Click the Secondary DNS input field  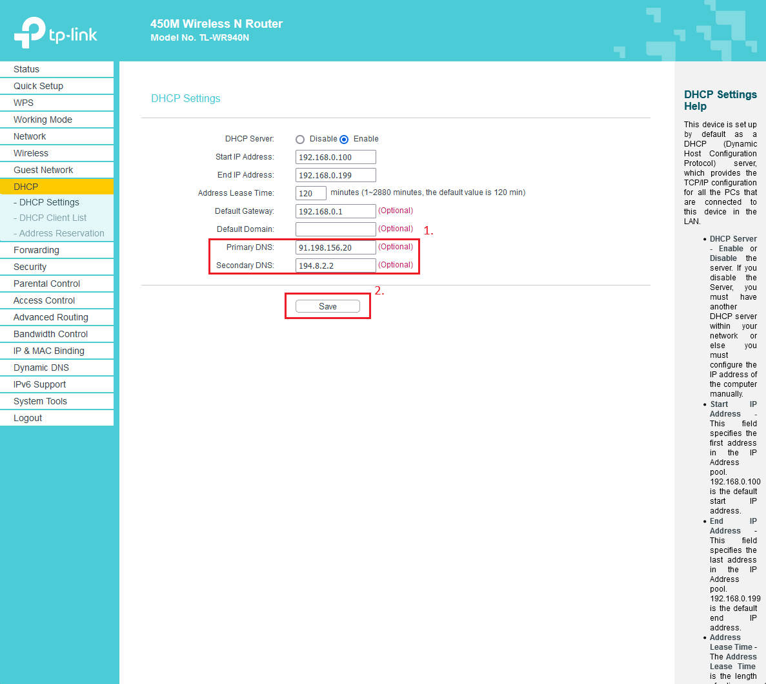[x=336, y=265]
